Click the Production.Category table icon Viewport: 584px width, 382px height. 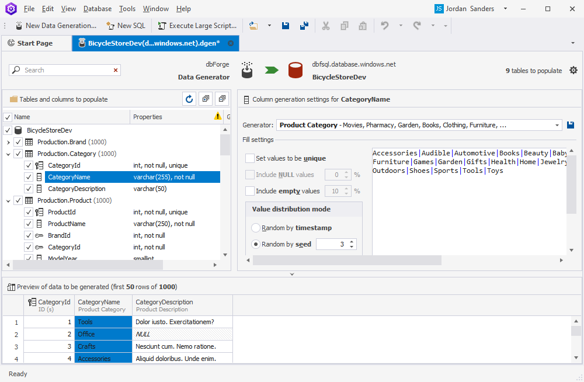29,154
